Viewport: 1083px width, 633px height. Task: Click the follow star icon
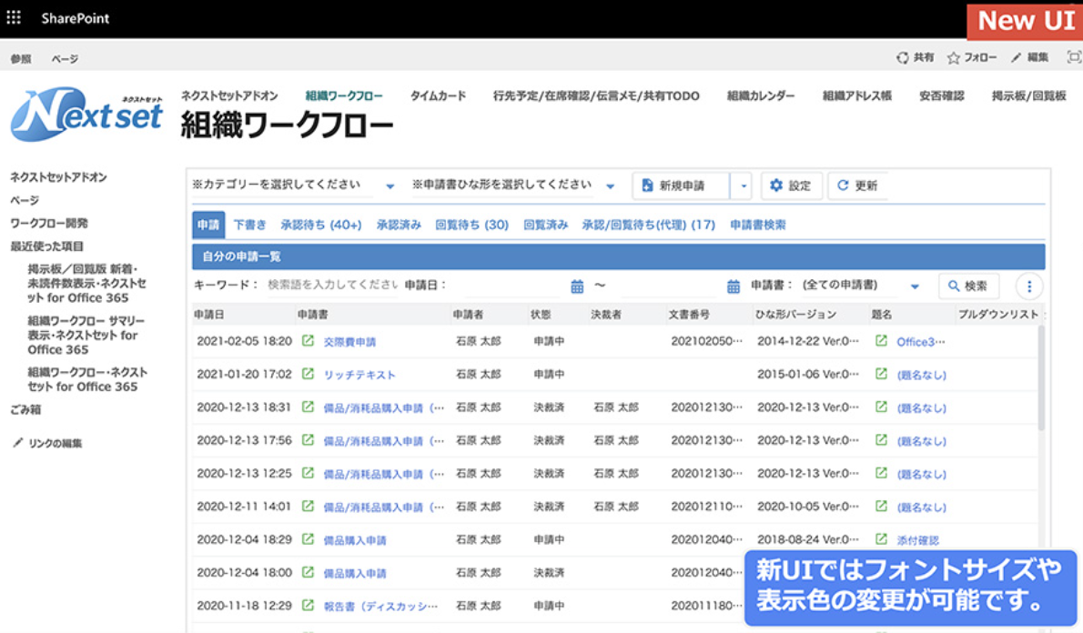[953, 58]
